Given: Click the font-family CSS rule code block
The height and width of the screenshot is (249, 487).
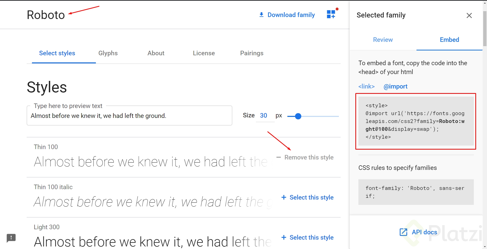Looking at the screenshot, I should pyautogui.click(x=416, y=192).
